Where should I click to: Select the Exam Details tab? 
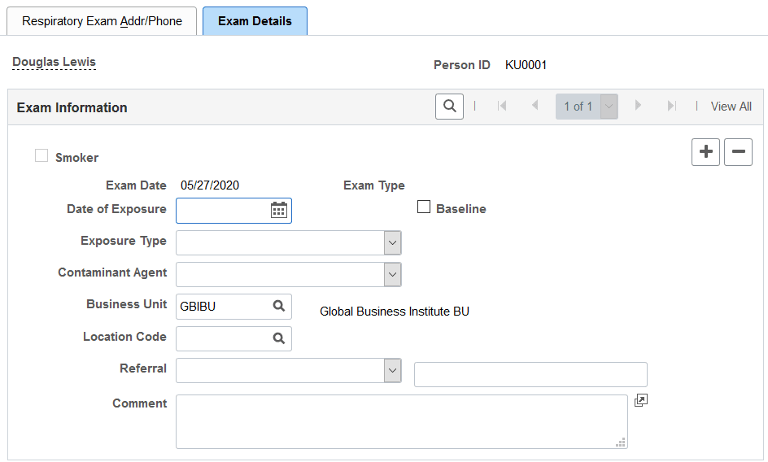255,21
